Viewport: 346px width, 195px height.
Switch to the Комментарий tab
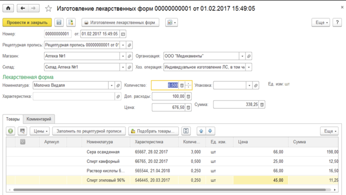click(x=39, y=119)
